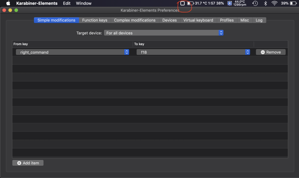Image resolution: width=299 pixels, height=178 pixels.
Task: Select the Simple modifications tab
Action: [x=57, y=20]
